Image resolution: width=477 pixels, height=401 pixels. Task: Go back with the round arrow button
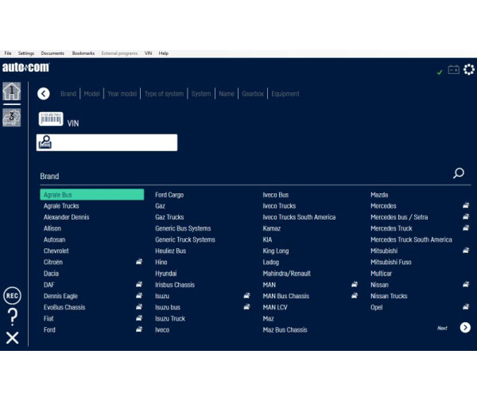click(44, 94)
